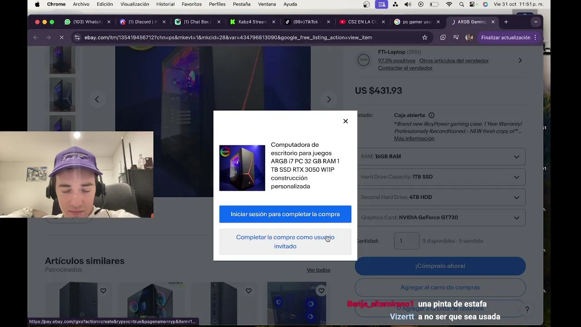Image resolution: width=581 pixels, height=327 pixels.
Task: Click Iniciar sesión para completar la compra
Action: pyautogui.click(x=285, y=214)
